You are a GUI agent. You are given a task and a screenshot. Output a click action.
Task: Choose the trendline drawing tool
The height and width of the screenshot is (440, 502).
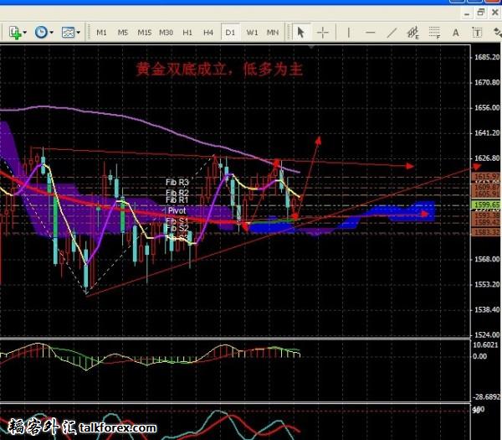click(x=389, y=33)
